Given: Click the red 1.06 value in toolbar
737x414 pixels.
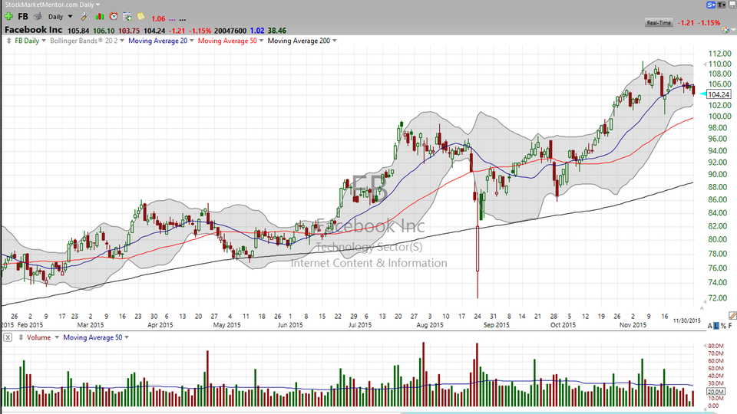Looking at the screenshot, I should pos(158,18).
